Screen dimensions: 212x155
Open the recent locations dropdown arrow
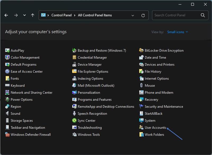coord(24,15)
